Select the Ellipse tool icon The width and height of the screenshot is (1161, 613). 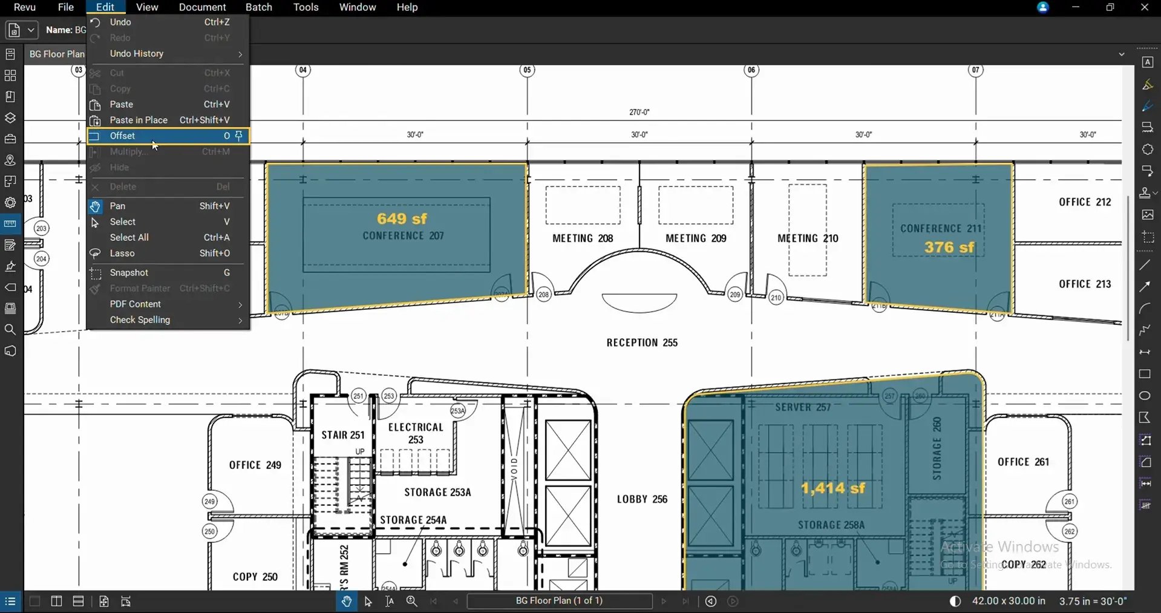[1145, 396]
